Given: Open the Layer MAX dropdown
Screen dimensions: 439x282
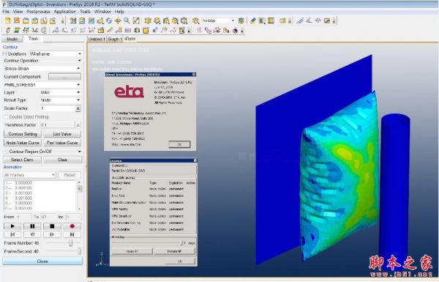Looking at the screenshot, I should click(61, 92).
